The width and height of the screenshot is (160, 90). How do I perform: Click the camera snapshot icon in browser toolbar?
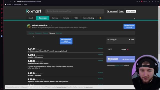(139, 1)
